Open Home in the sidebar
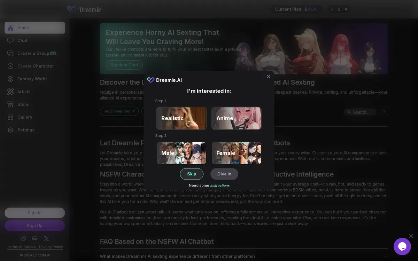This screenshot has width=418, height=261. tap(35, 28)
